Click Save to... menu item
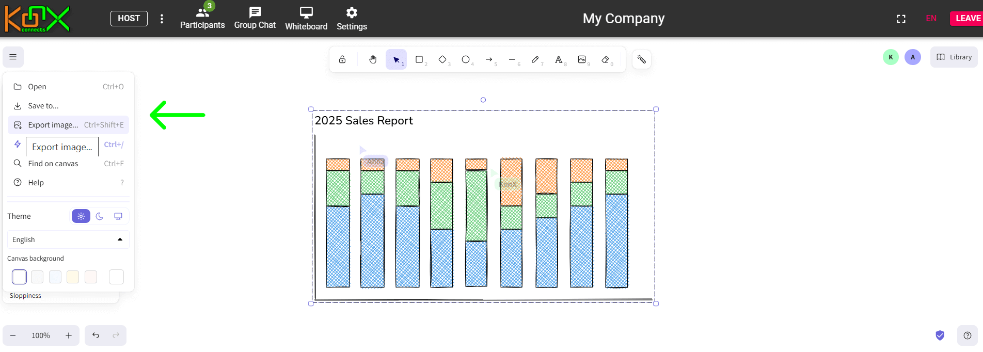 pyautogui.click(x=43, y=106)
